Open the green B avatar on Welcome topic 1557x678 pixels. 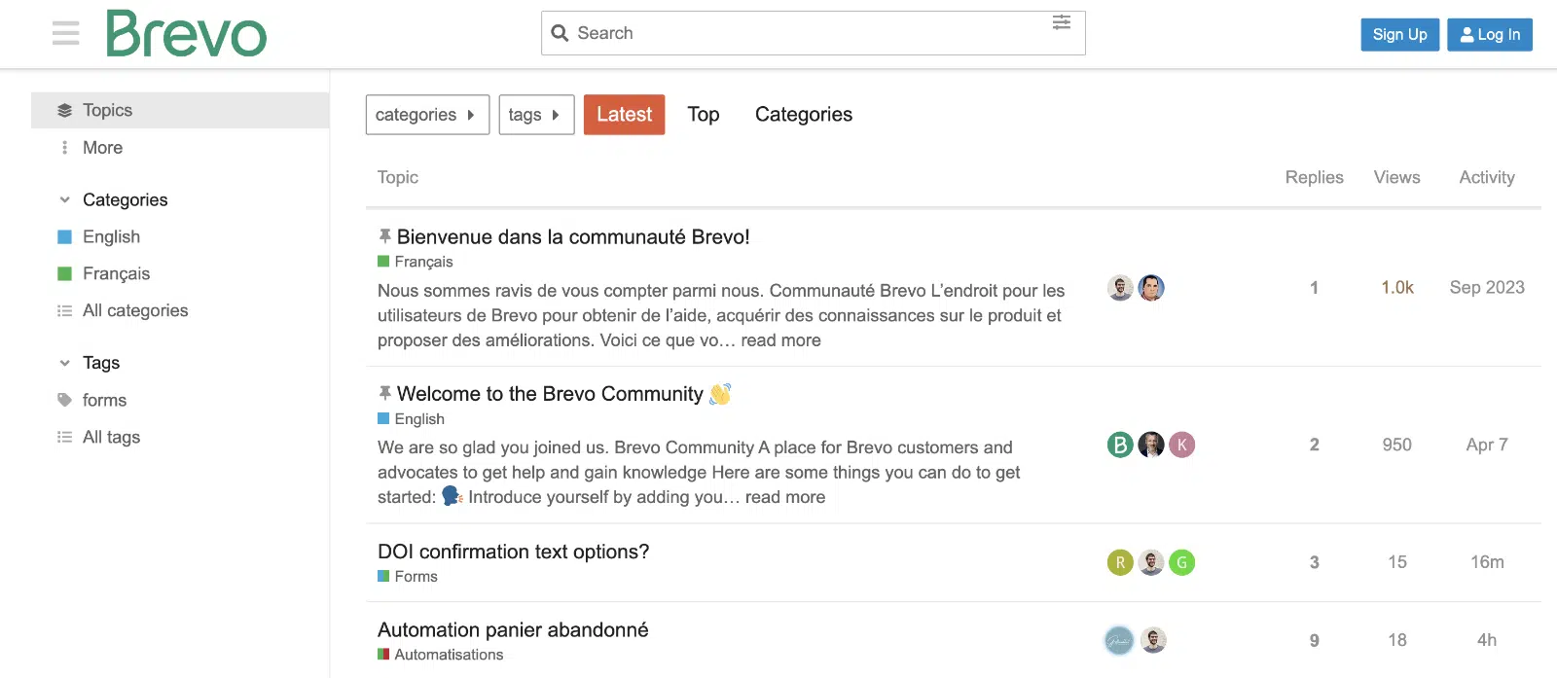1121,445
